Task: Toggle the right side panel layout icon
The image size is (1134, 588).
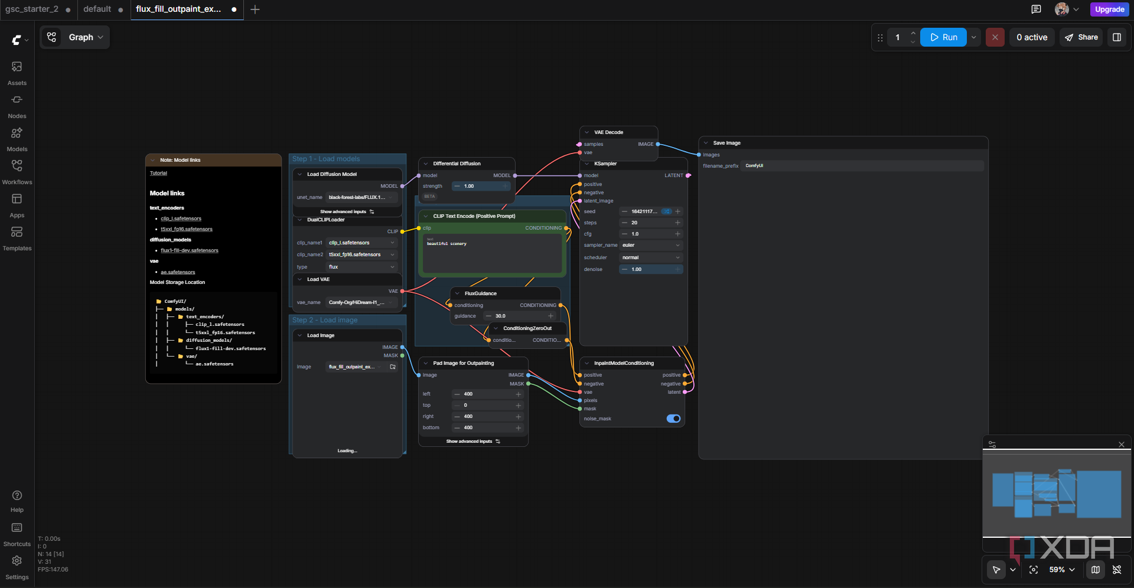Action: pos(1117,37)
